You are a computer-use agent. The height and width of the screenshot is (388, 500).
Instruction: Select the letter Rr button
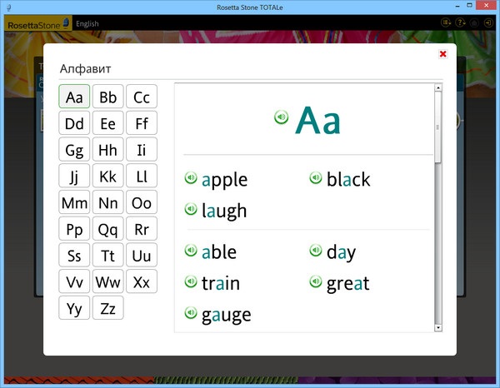point(142,229)
